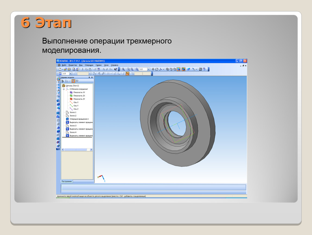Select Эскиз:3 in the model tree
This screenshot has width=312, height=235.
[x=73, y=126]
